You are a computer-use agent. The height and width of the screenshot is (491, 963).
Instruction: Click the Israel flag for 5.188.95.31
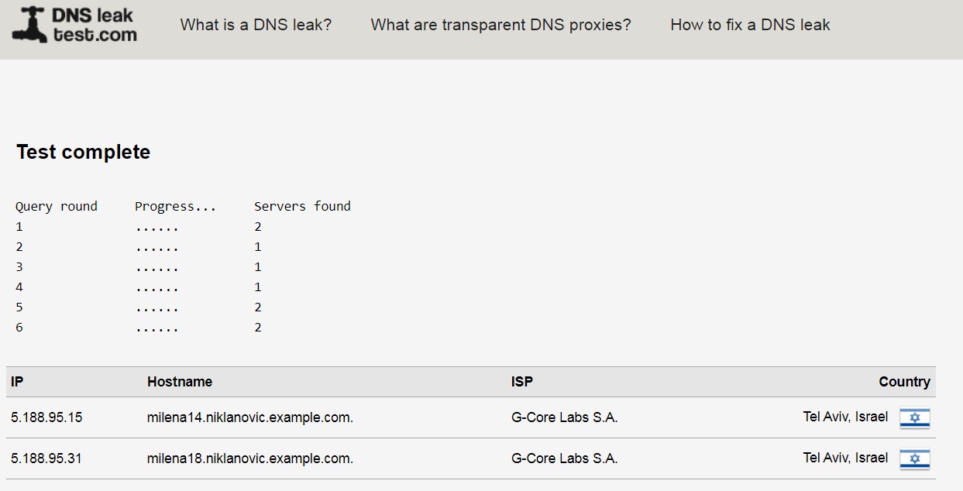tap(914, 459)
